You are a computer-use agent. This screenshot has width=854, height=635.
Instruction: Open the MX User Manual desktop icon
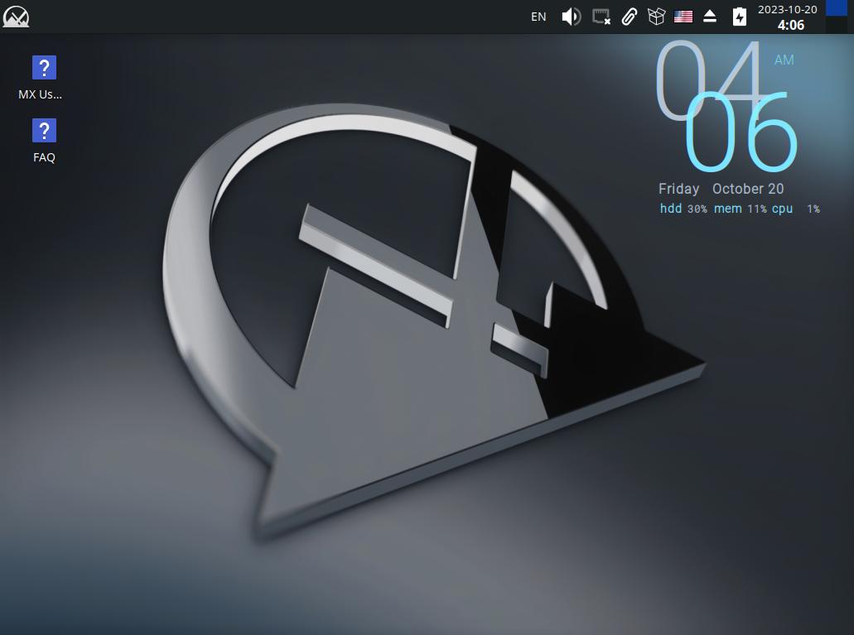click(x=44, y=78)
